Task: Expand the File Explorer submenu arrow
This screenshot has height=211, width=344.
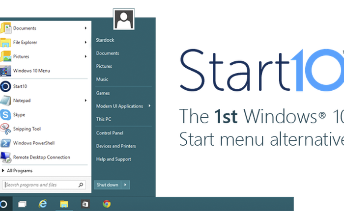Action: point(86,42)
